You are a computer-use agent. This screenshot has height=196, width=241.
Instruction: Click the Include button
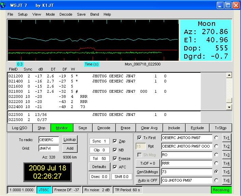(174, 128)
